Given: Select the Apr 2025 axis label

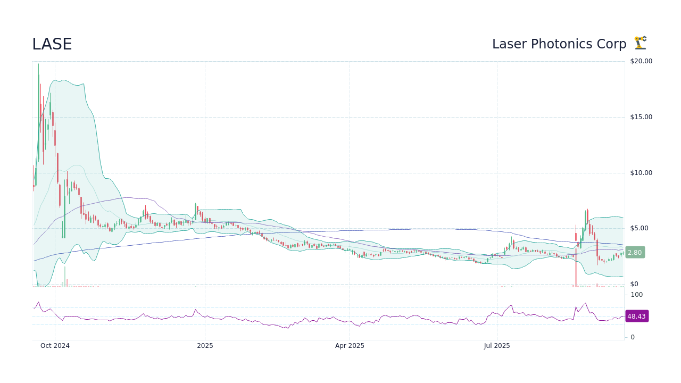Looking at the screenshot, I should tap(350, 345).
